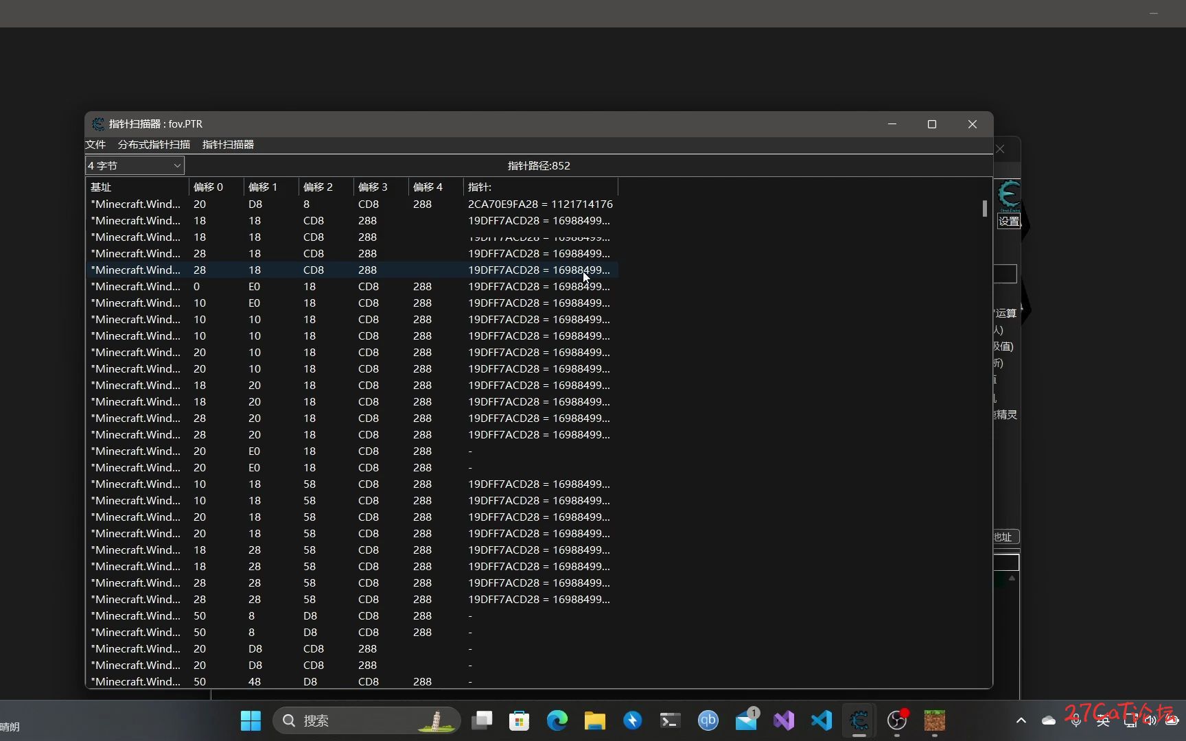Click the D8 cell in the 2CA70E9FA28 row
The width and height of the screenshot is (1186, 741).
255,204
